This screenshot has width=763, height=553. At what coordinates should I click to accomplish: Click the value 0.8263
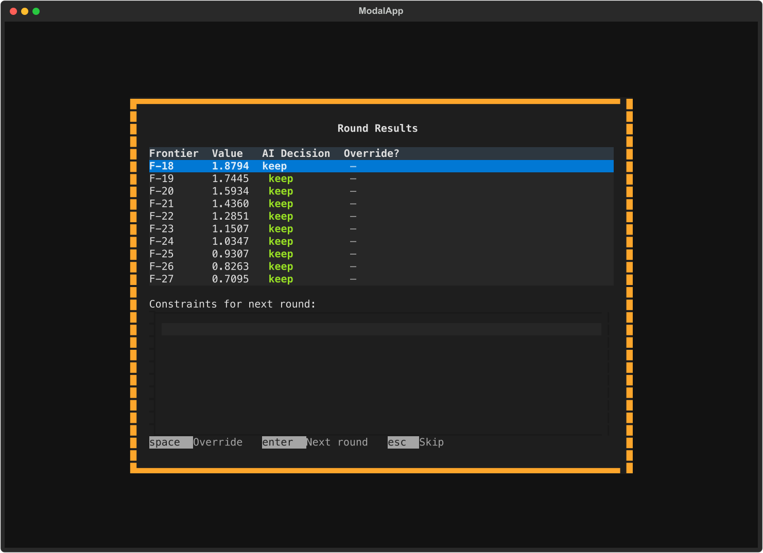230,266
